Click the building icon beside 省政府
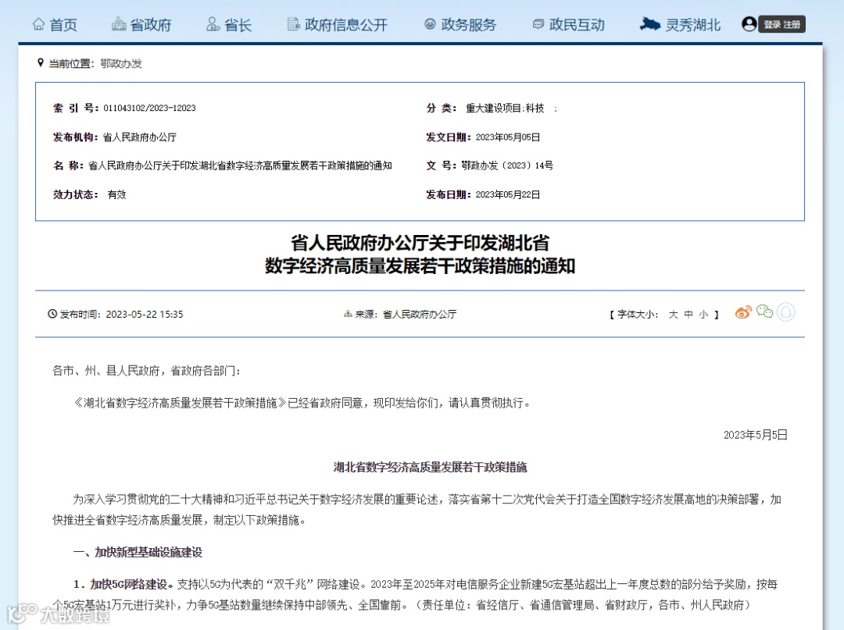Viewport: 844px width, 630px height. (x=119, y=24)
